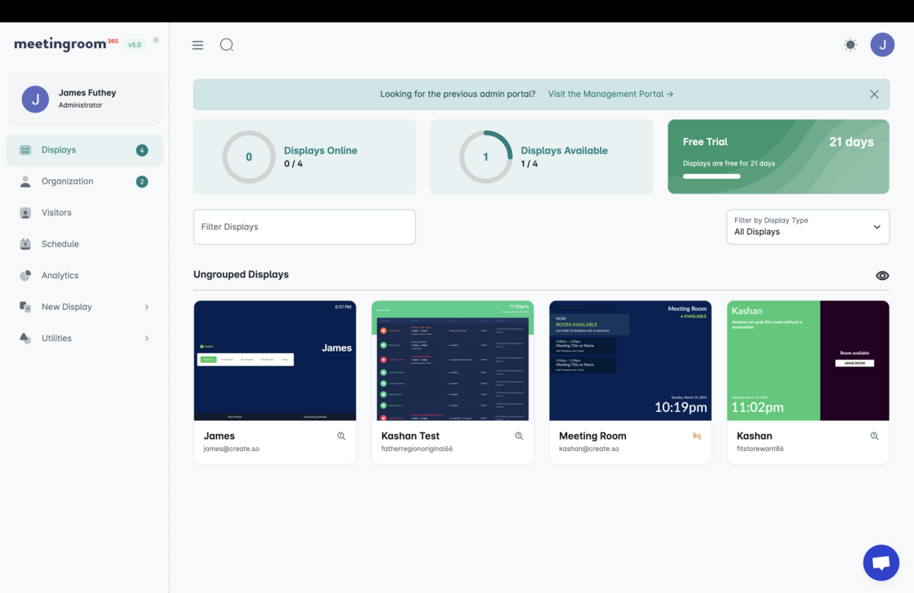
Task: Open the hamburger menu icon
Action: [x=197, y=45]
